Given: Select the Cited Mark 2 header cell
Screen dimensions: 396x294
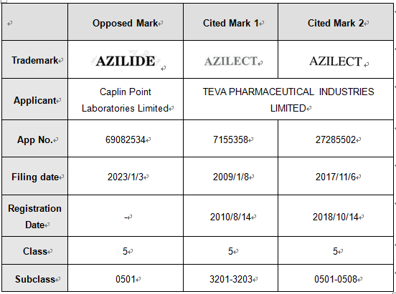Looking at the screenshot, I should [336, 23].
